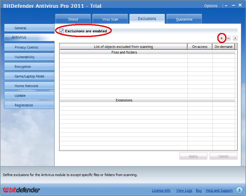The width and height of the screenshot is (246, 196).
Task: Click the minus icon to remove exclusion
Action: (228, 38)
